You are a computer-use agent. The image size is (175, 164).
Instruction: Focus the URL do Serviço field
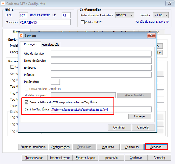[x=101, y=54]
